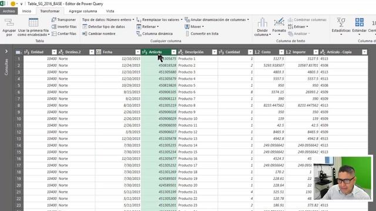
Task: Click the Excel icon in title bar
Action: click(x=2, y=4)
